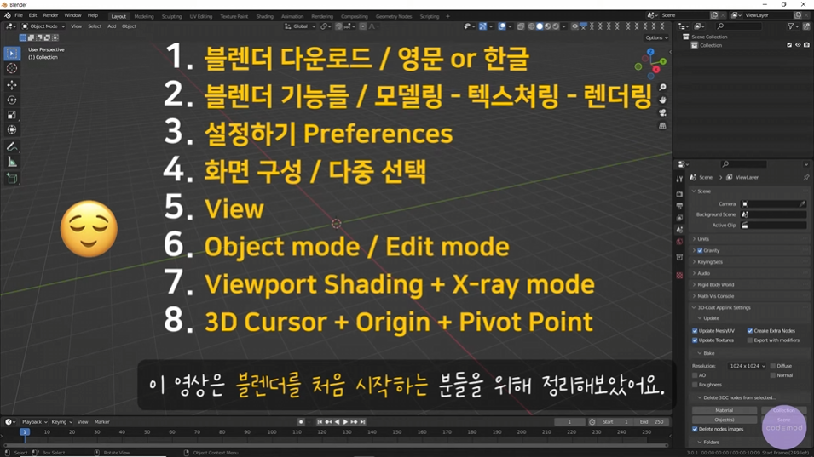Activate the 3D Cursor tool
The height and width of the screenshot is (457, 814).
point(12,68)
